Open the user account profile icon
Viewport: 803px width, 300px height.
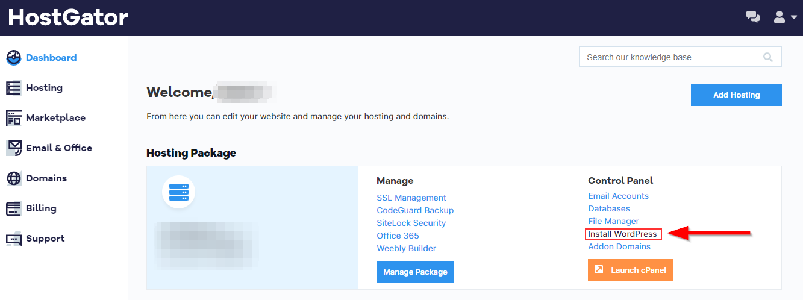(780, 17)
